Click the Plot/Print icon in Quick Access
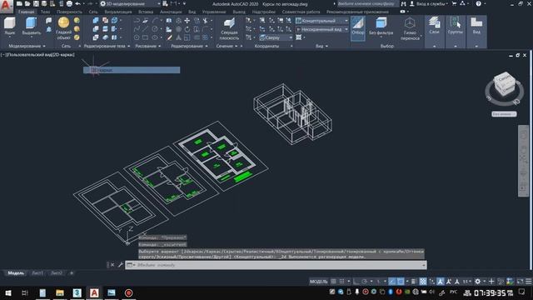Image resolution: width=533 pixels, height=300 pixels. [69, 3]
